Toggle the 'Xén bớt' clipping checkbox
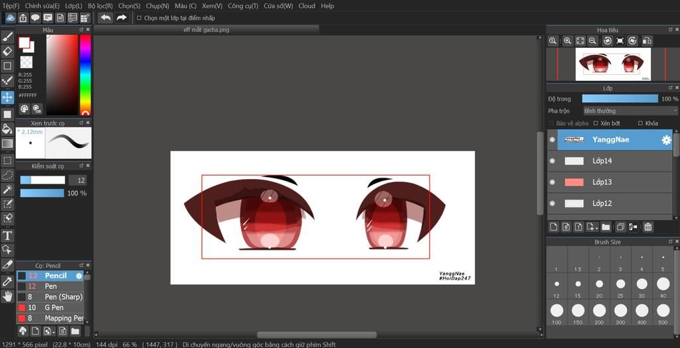 pos(596,123)
